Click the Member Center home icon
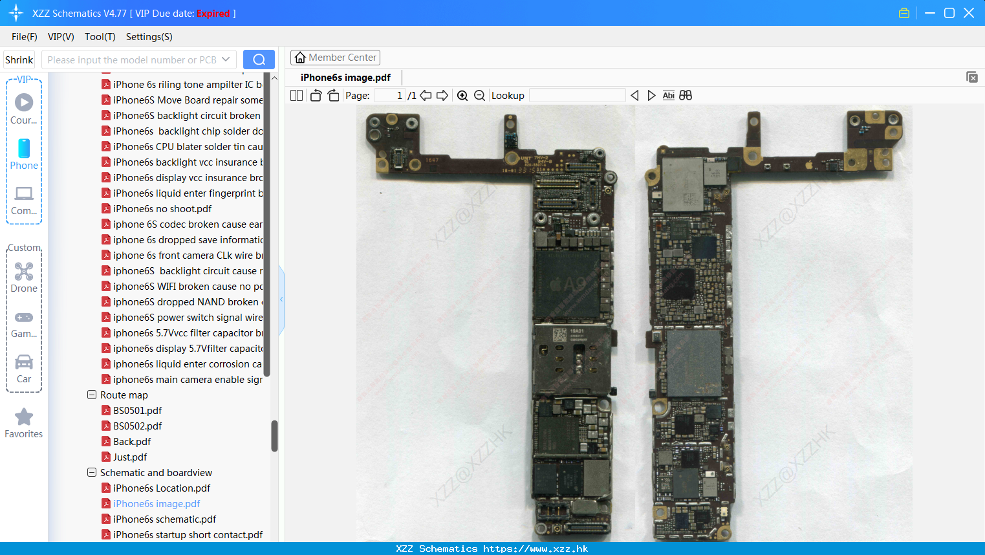This screenshot has height=555, width=985. coord(300,58)
